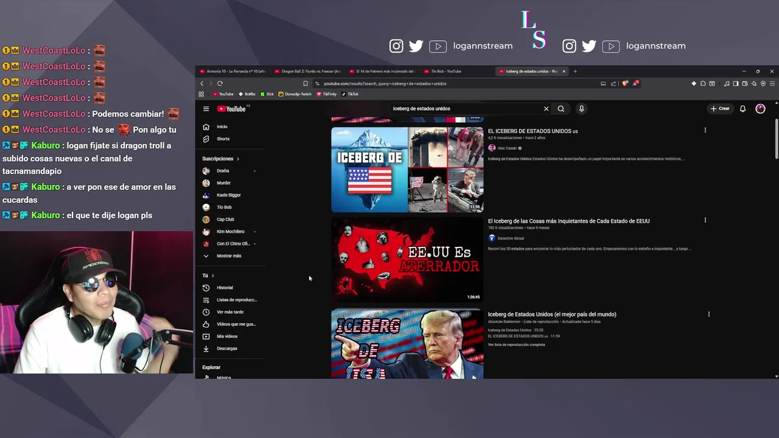Open a new browser tab with plus
This screenshot has width=779, height=438.
(575, 71)
